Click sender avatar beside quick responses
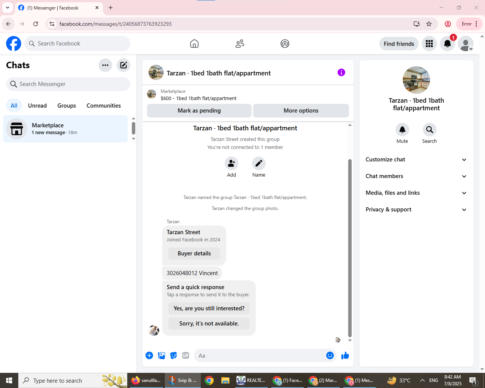485x388 pixels. 154,330
